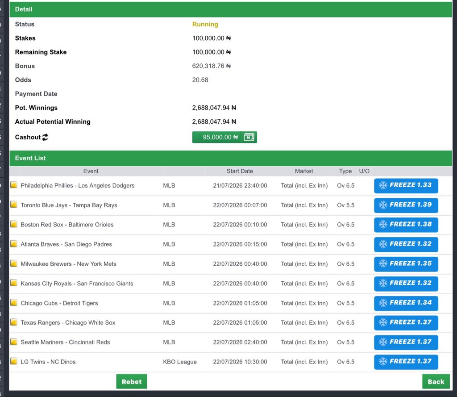
Task: Click Philadelphia Phillies - Los Angeles Dodgers event
Action: click(78, 185)
